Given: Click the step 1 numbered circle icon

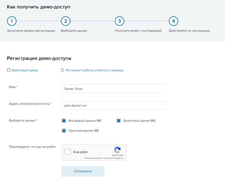Looking at the screenshot, I should point(12,21).
